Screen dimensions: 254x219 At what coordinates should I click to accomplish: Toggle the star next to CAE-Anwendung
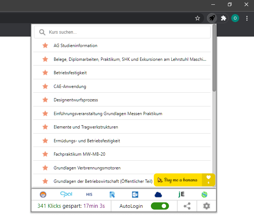[x=45, y=87]
